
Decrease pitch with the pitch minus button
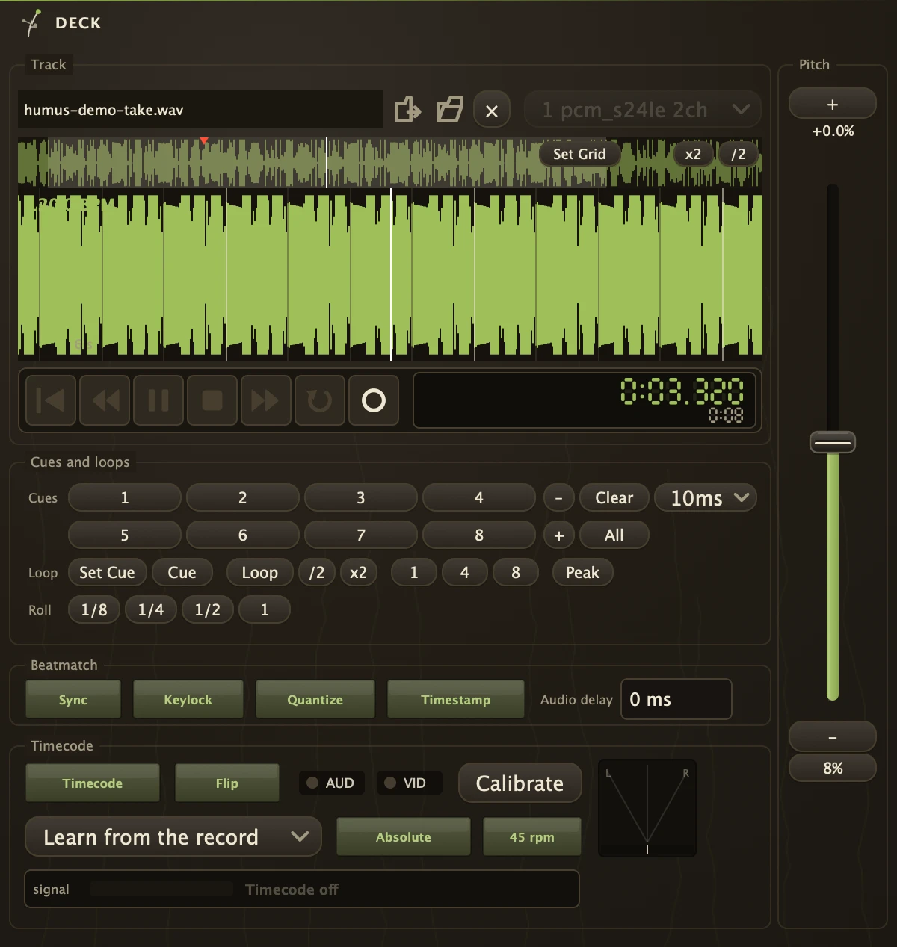[x=833, y=737]
